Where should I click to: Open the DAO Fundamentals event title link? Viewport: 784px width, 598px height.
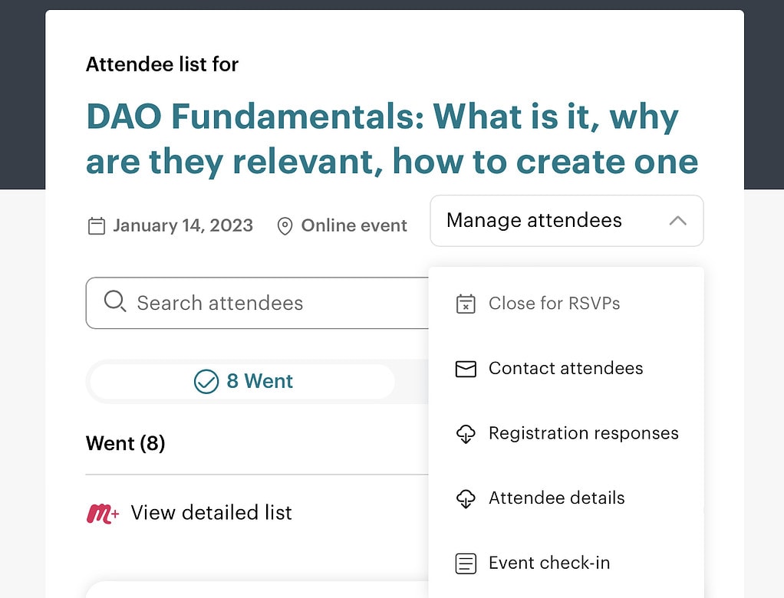click(391, 139)
